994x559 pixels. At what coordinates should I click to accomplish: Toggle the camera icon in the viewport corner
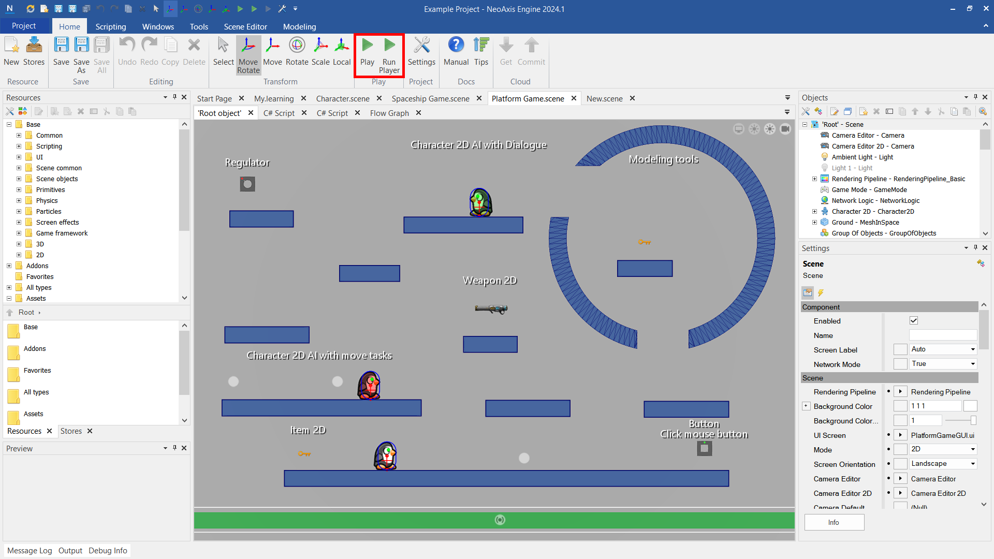(785, 129)
